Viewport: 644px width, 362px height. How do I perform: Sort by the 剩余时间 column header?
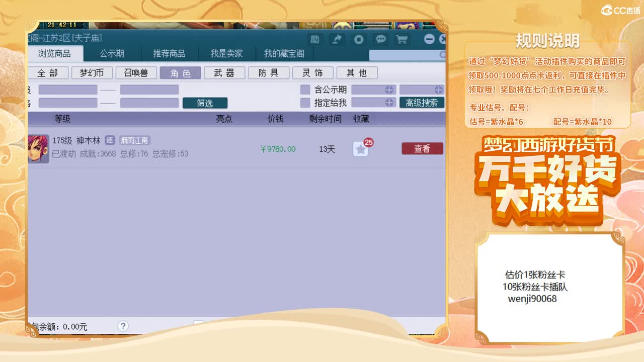(325, 119)
